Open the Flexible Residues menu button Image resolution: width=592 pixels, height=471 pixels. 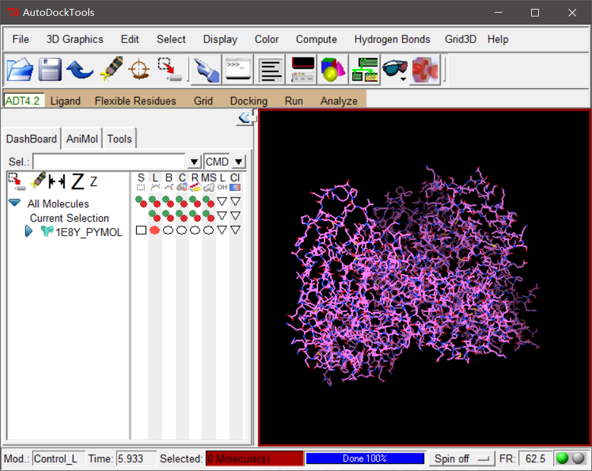(135, 101)
